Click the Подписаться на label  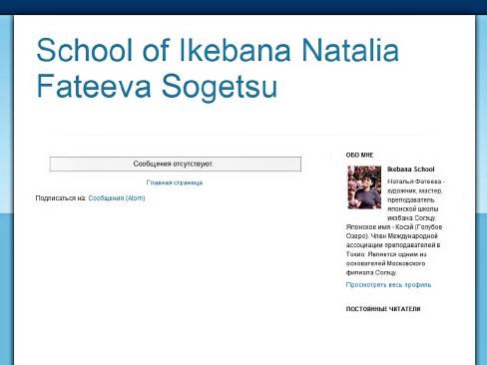coord(61,198)
